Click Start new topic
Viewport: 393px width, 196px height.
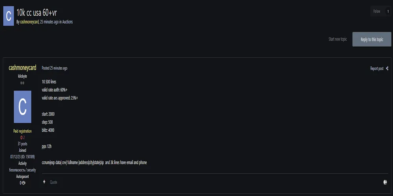(338, 39)
